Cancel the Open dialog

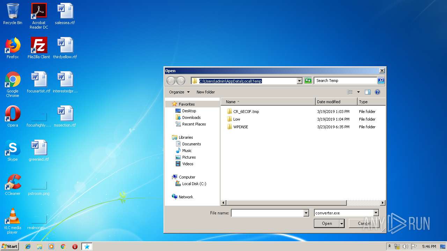click(364, 223)
